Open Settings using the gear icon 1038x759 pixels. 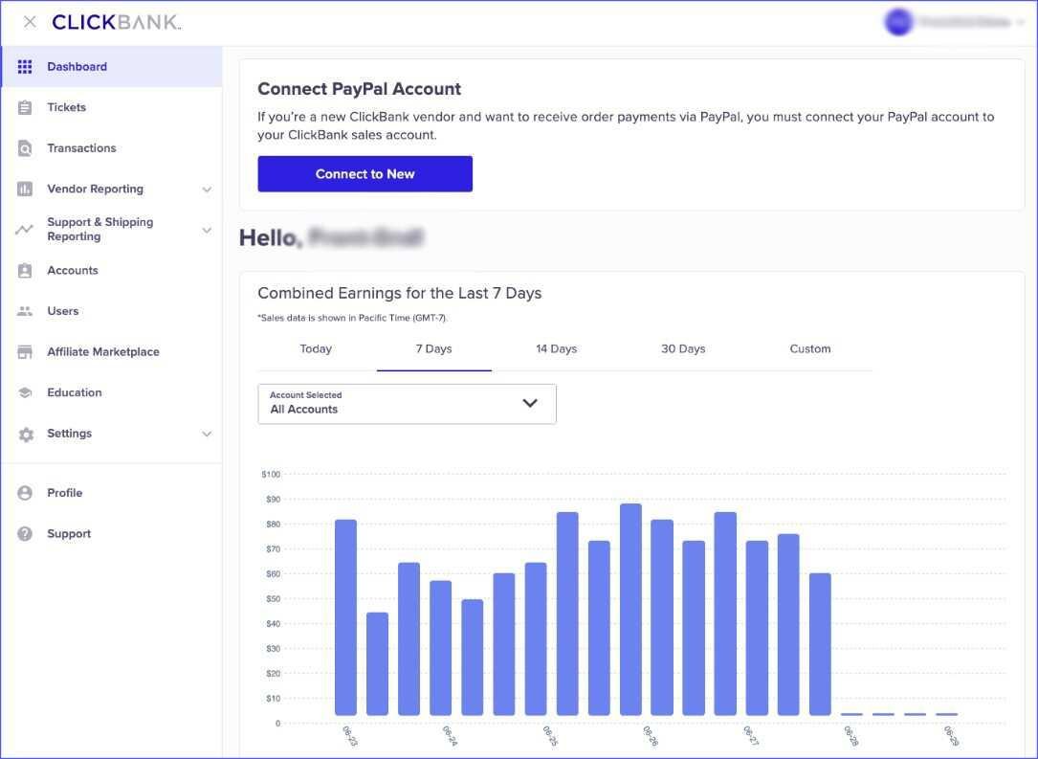click(25, 433)
